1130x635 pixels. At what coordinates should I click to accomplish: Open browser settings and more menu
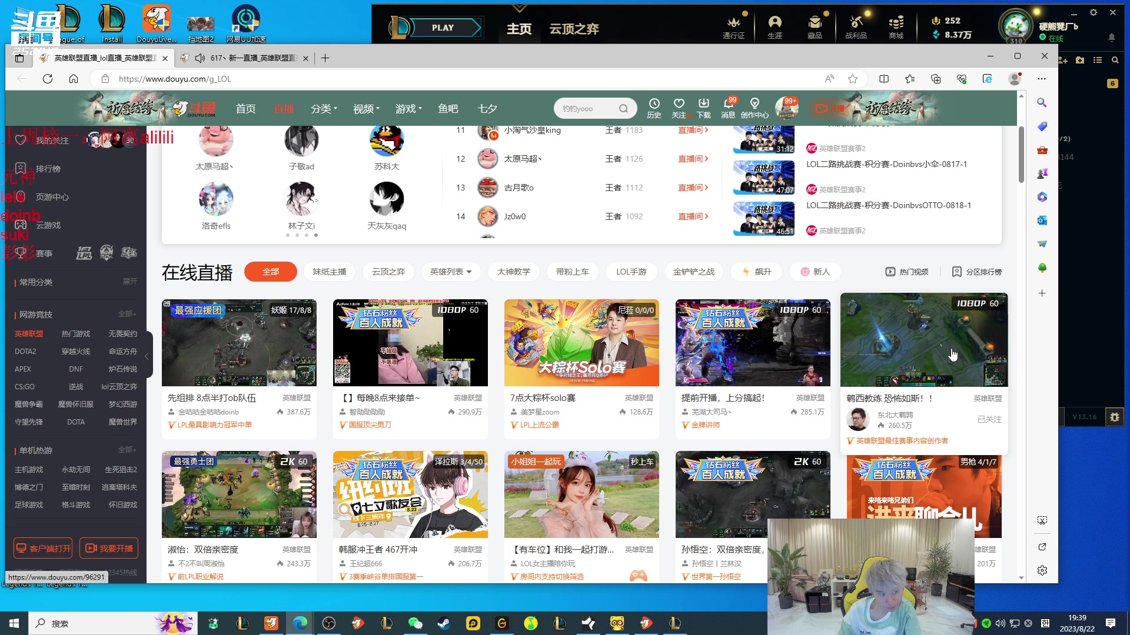(x=1042, y=79)
